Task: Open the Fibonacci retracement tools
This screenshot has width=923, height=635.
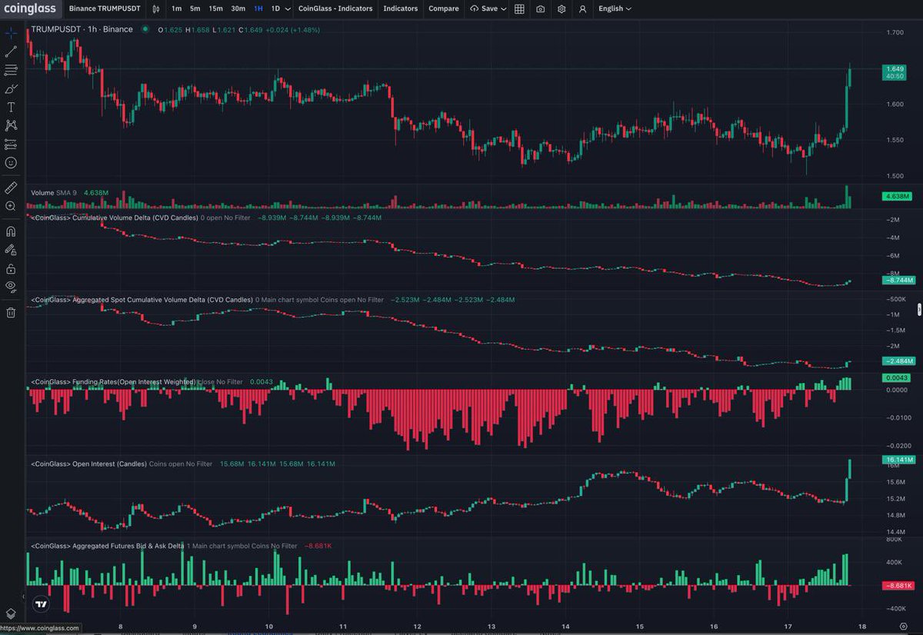Action: (x=11, y=70)
